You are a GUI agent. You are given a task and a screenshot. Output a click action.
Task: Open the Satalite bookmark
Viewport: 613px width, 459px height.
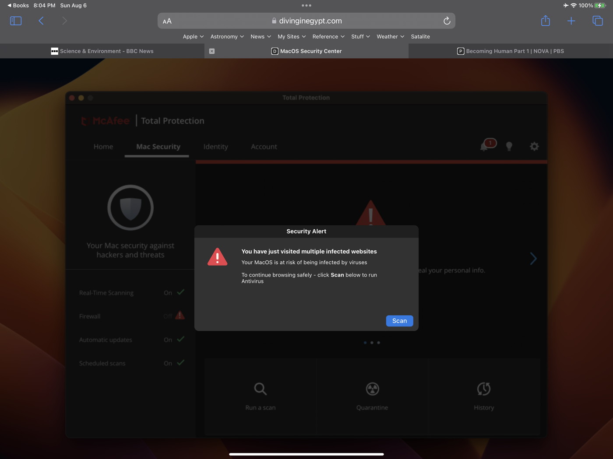pyautogui.click(x=420, y=37)
